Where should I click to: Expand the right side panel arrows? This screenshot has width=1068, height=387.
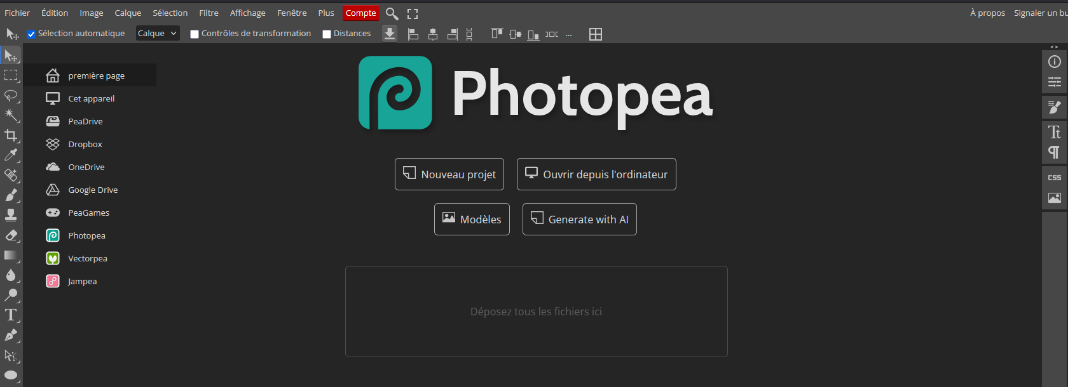1054,47
